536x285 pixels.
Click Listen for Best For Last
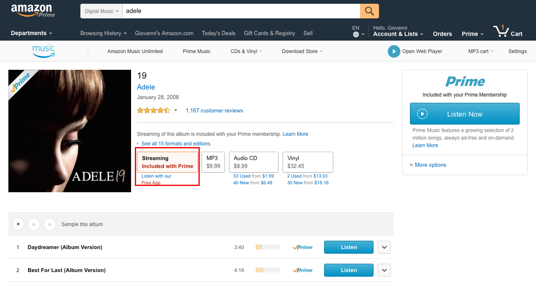349,270
